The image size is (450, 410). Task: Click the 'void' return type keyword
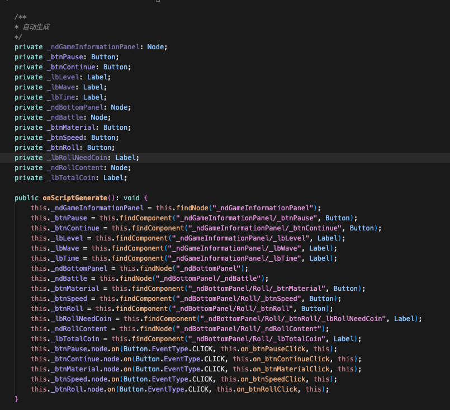click(x=131, y=198)
